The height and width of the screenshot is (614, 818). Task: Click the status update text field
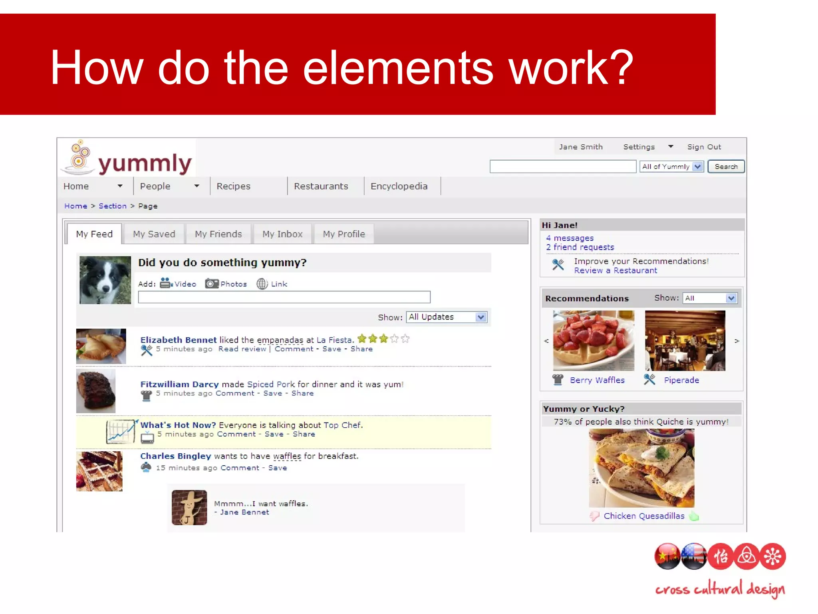pos(284,297)
